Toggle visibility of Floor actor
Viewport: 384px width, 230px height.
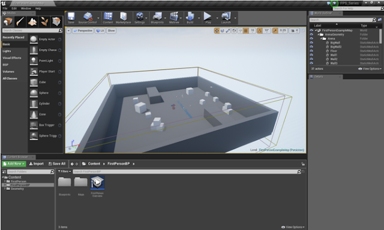tap(311, 51)
